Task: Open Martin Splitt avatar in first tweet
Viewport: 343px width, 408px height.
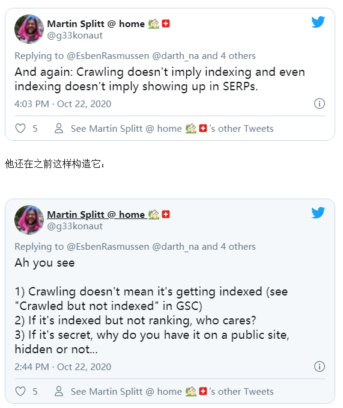Action: point(29,29)
